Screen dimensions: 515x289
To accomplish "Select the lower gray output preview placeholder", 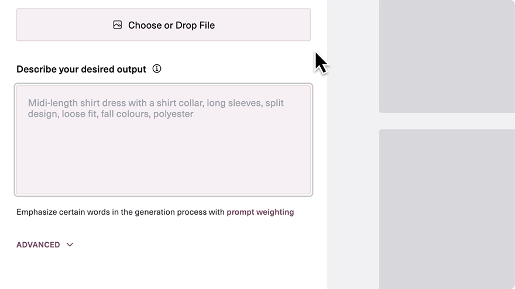I will pos(447,209).
